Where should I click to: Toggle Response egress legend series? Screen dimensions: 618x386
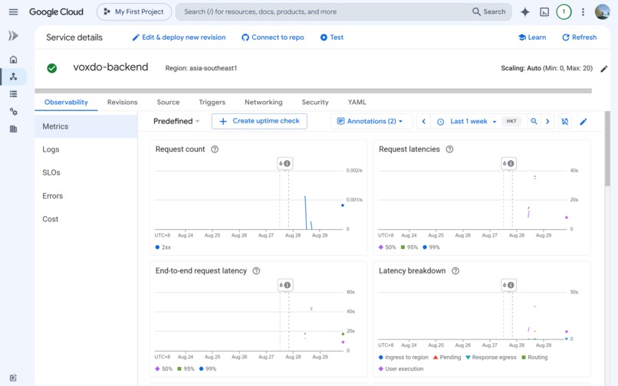[x=491, y=358]
